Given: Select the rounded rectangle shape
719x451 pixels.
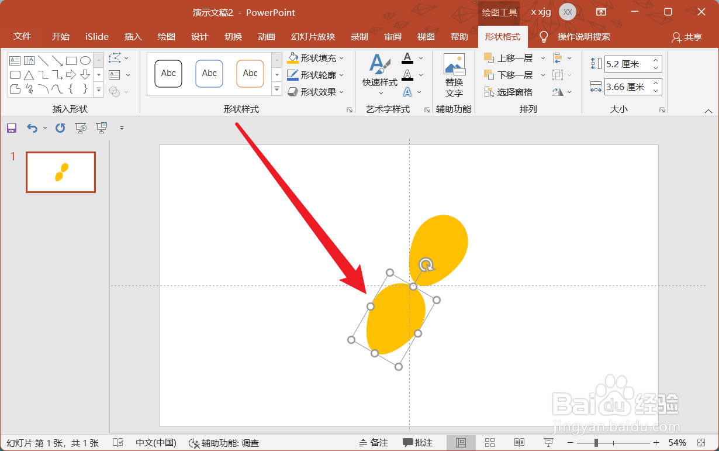Looking at the screenshot, I should 15,75.
